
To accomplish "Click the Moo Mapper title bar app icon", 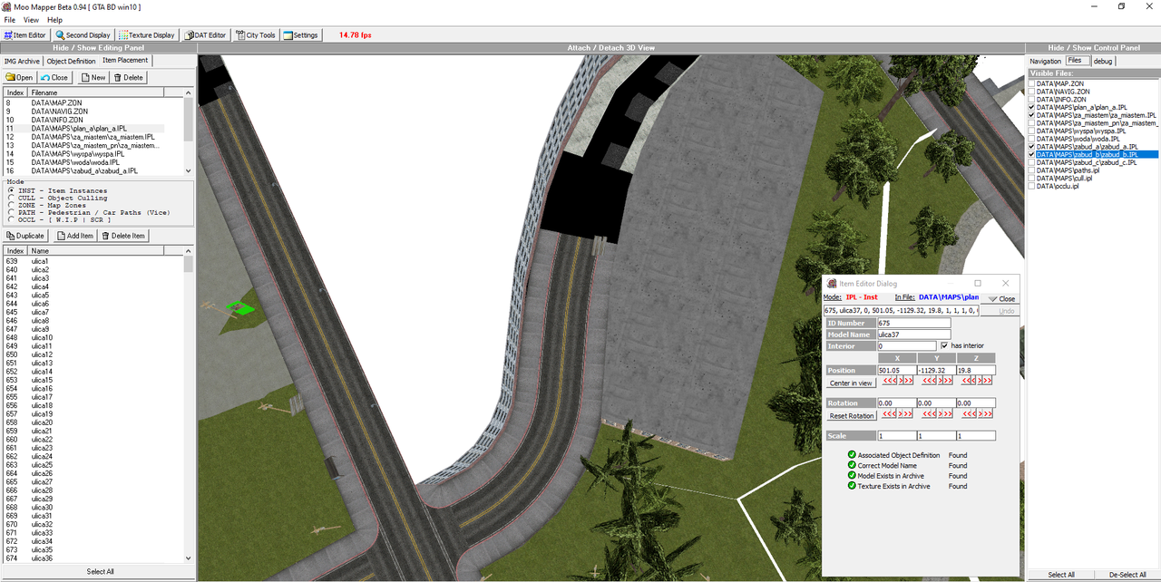I will pyautogui.click(x=7, y=6).
